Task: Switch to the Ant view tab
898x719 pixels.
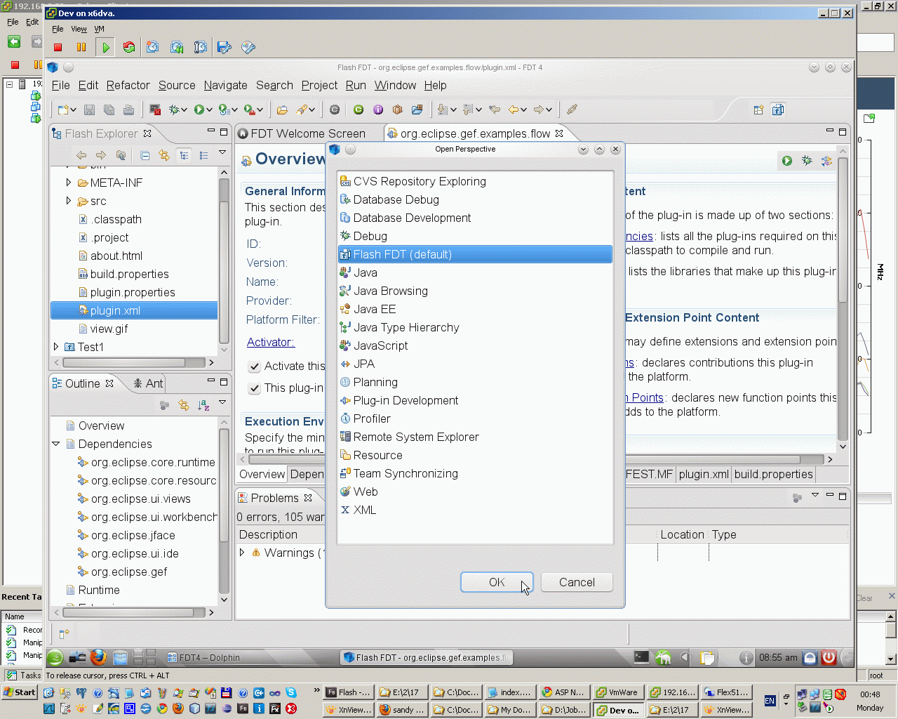Action: coord(148,383)
